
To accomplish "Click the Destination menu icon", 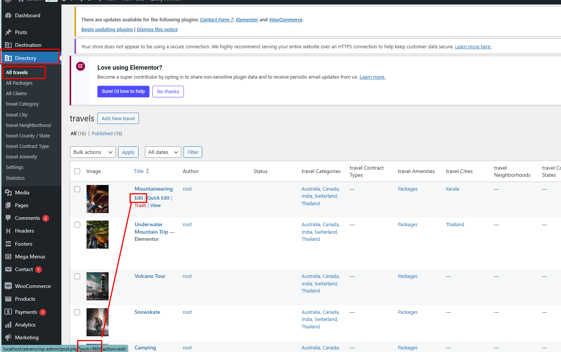I will [8, 45].
